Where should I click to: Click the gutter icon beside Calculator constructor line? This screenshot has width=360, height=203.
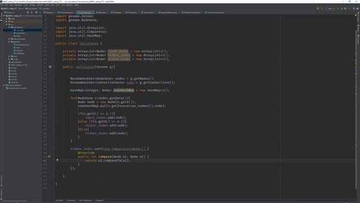click(x=50, y=67)
